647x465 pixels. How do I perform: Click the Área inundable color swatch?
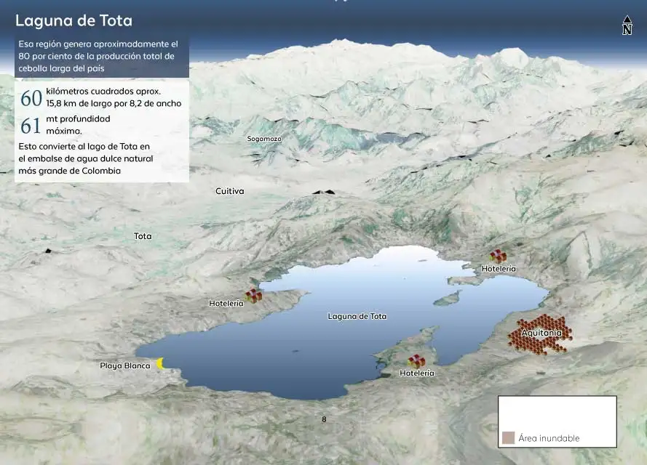click(509, 438)
